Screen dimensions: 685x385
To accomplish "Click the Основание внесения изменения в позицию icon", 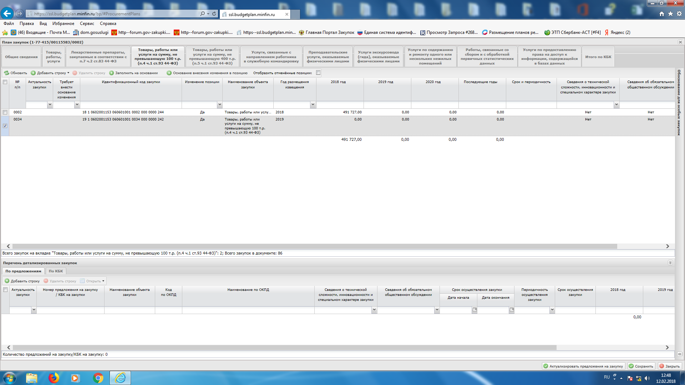I will (x=169, y=73).
